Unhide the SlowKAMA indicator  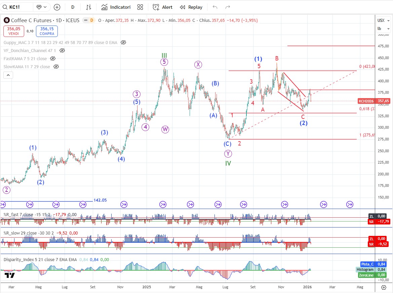pos(56,67)
